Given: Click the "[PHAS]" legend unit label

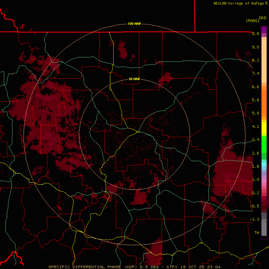Looking at the screenshot, I should point(253,21).
